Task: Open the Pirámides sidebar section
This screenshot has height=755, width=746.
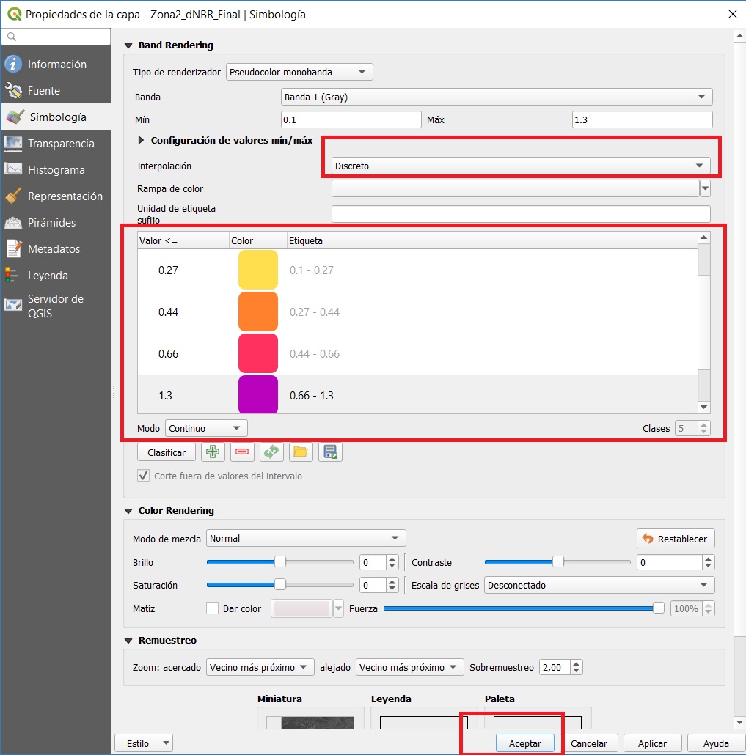Action: coord(51,223)
